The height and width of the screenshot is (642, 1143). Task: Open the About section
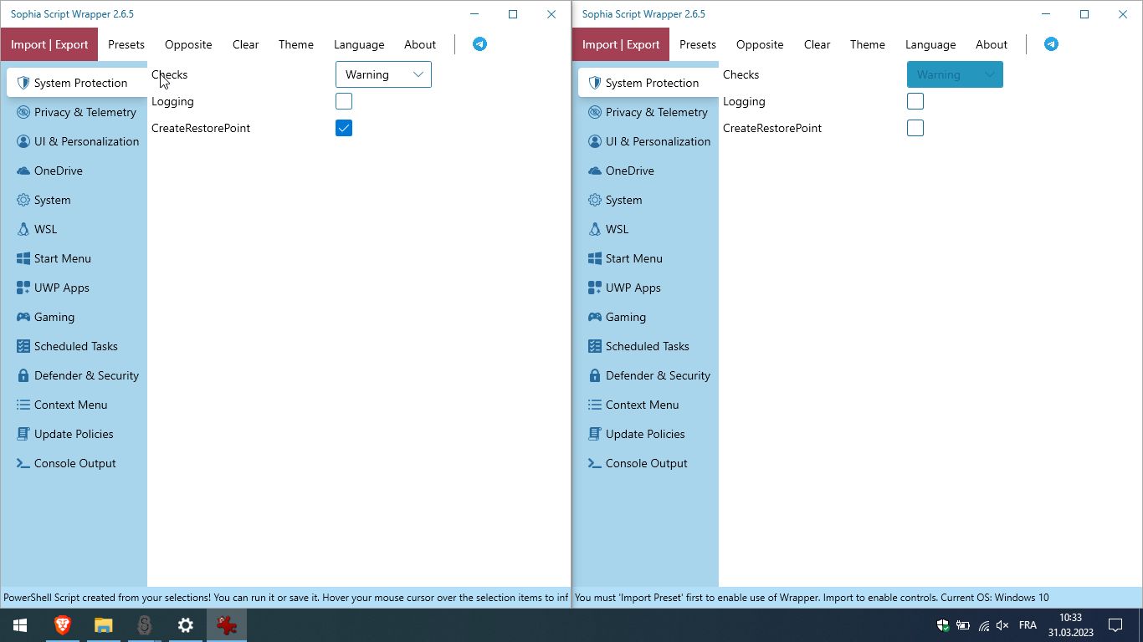(419, 44)
